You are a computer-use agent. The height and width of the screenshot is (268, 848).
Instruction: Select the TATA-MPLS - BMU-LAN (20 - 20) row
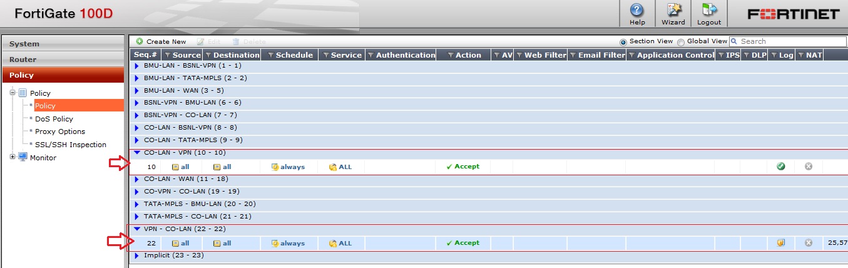coord(488,204)
